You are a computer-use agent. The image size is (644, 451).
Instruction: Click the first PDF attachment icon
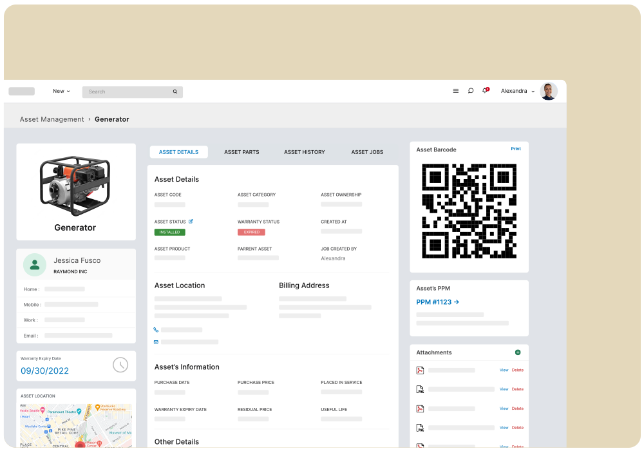[420, 370]
